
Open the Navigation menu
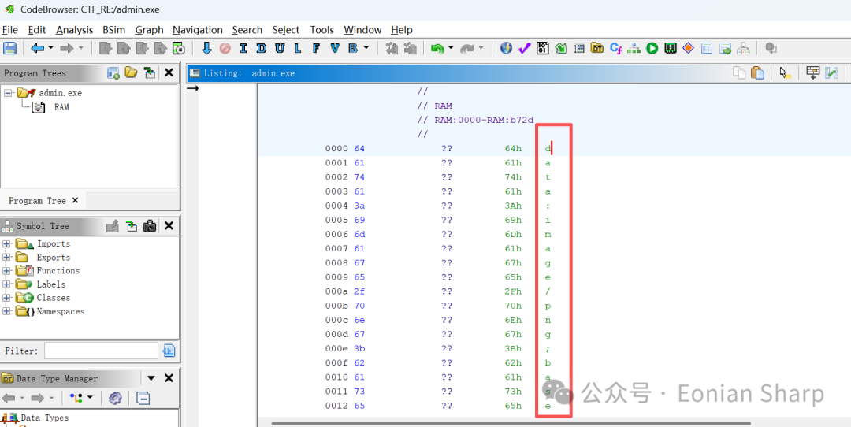(x=198, y=30)
